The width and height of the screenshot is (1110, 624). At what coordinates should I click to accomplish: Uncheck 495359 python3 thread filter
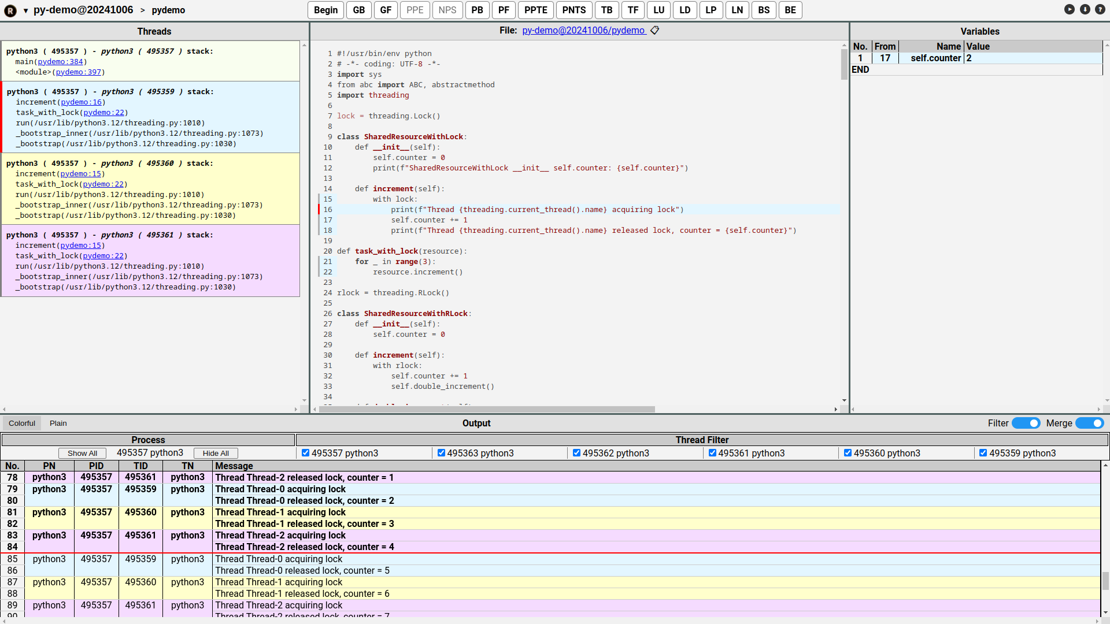tap(983, 453)
